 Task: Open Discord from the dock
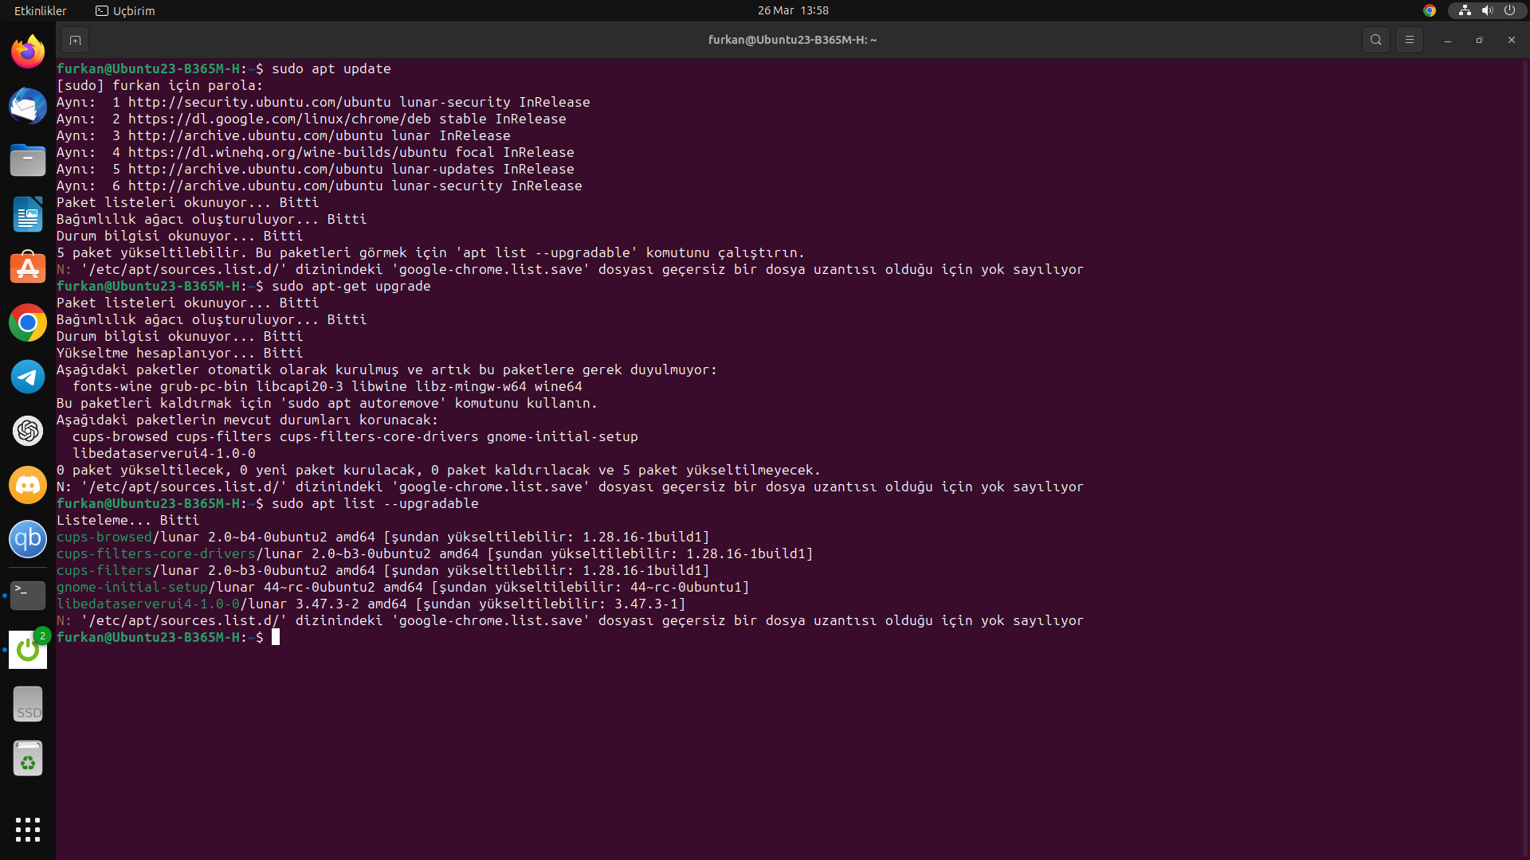[28, 485]
